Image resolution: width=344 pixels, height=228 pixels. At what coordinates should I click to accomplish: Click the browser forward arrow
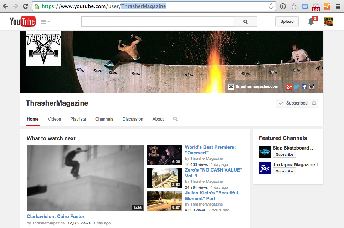coord(15,6)
